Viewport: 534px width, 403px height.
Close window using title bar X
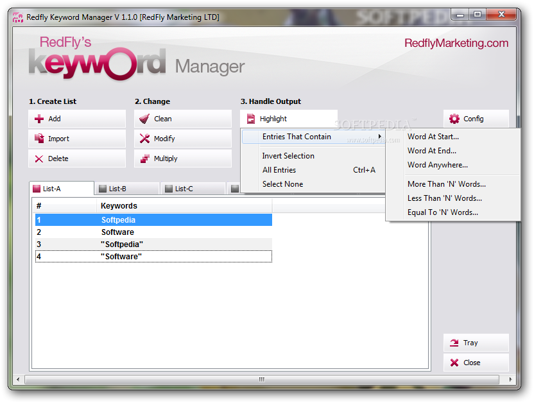coord(501,15)
